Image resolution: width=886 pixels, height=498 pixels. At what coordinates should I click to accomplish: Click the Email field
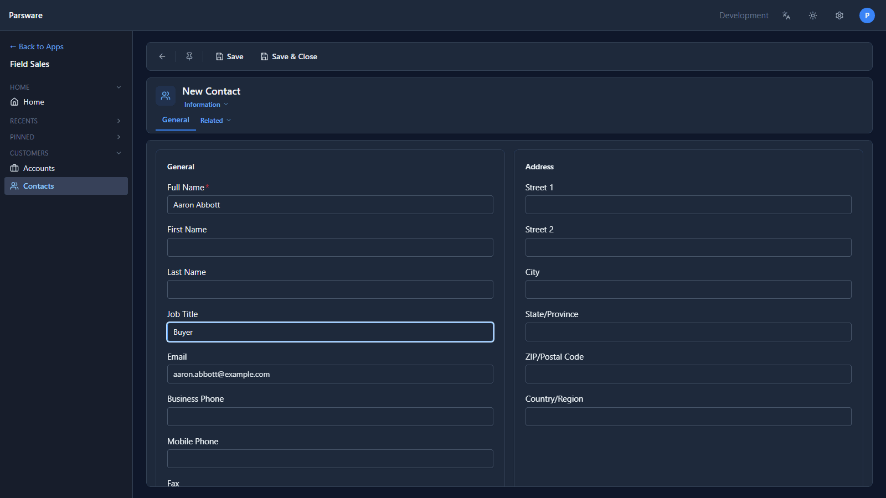(x=330, y=374)
